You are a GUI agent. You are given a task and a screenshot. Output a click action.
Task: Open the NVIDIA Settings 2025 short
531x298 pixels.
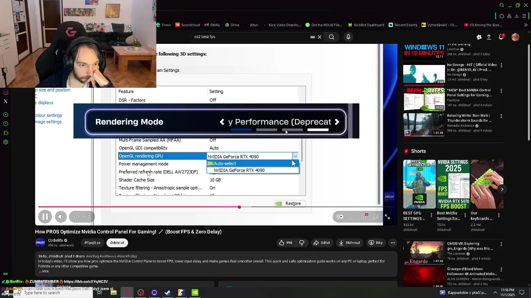453,184
